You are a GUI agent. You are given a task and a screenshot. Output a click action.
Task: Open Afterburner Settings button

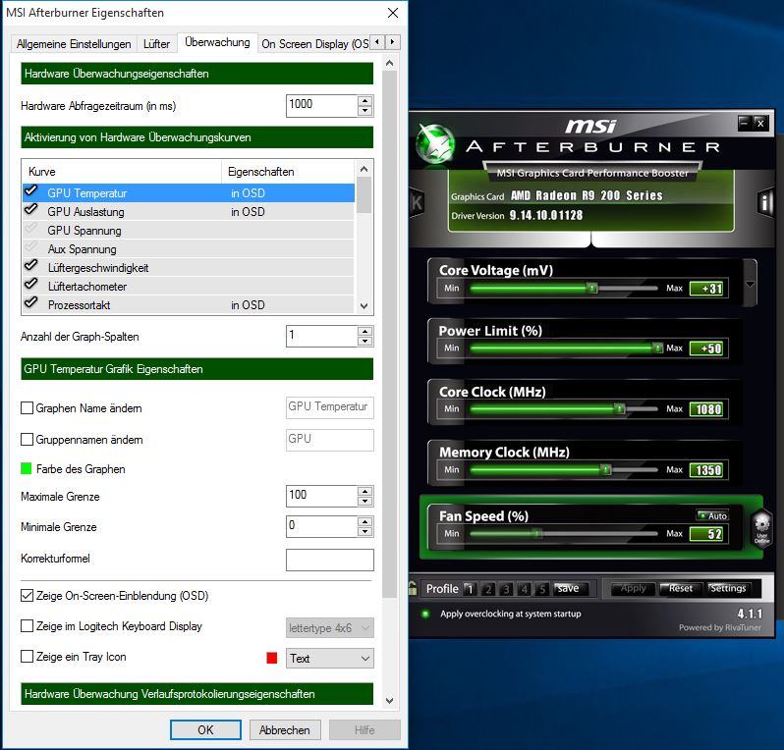728,589
